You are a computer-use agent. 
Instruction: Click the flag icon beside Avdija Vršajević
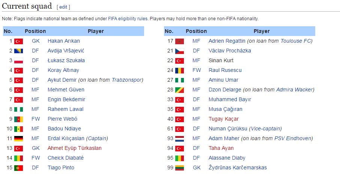(x=19, y=51)
